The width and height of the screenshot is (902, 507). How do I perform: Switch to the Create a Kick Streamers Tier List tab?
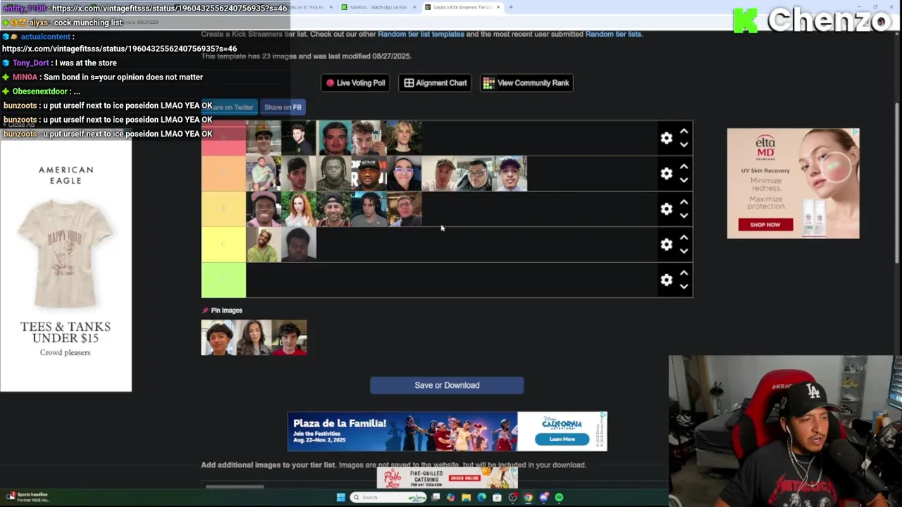[x=462, y=7]
